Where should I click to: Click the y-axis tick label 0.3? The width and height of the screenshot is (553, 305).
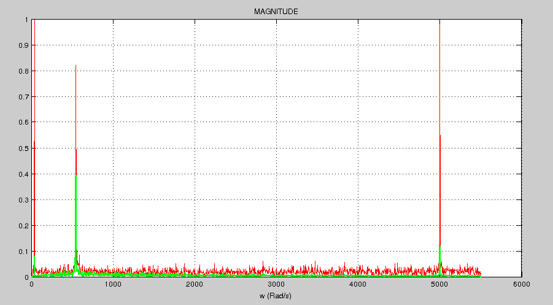(x=24, y=200)
